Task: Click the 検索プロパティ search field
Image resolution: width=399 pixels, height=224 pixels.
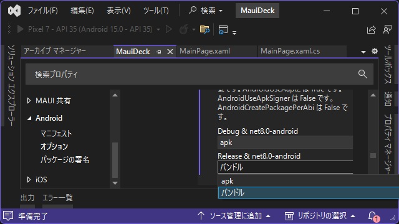Action: (x=199, y=74)
